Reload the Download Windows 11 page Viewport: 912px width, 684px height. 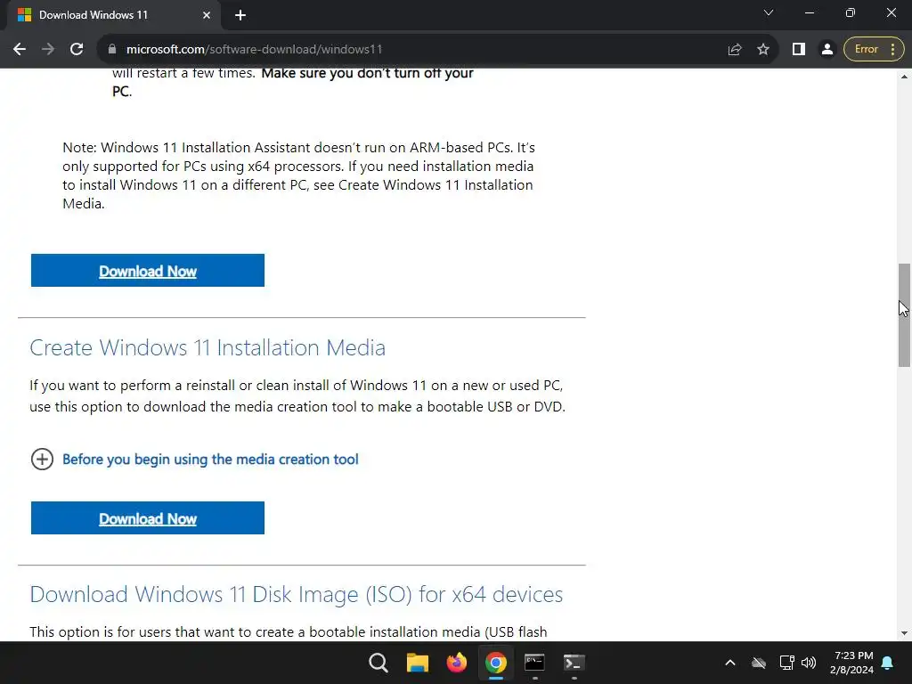point(77,50)
